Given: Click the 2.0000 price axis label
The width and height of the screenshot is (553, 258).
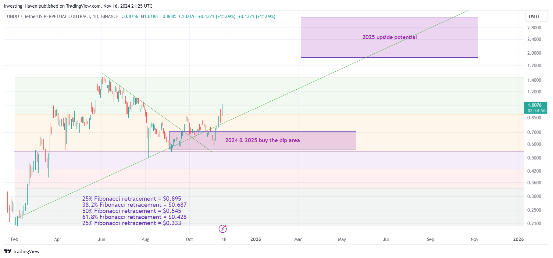Looking at the screenshot, I should (x=534, y=53).
